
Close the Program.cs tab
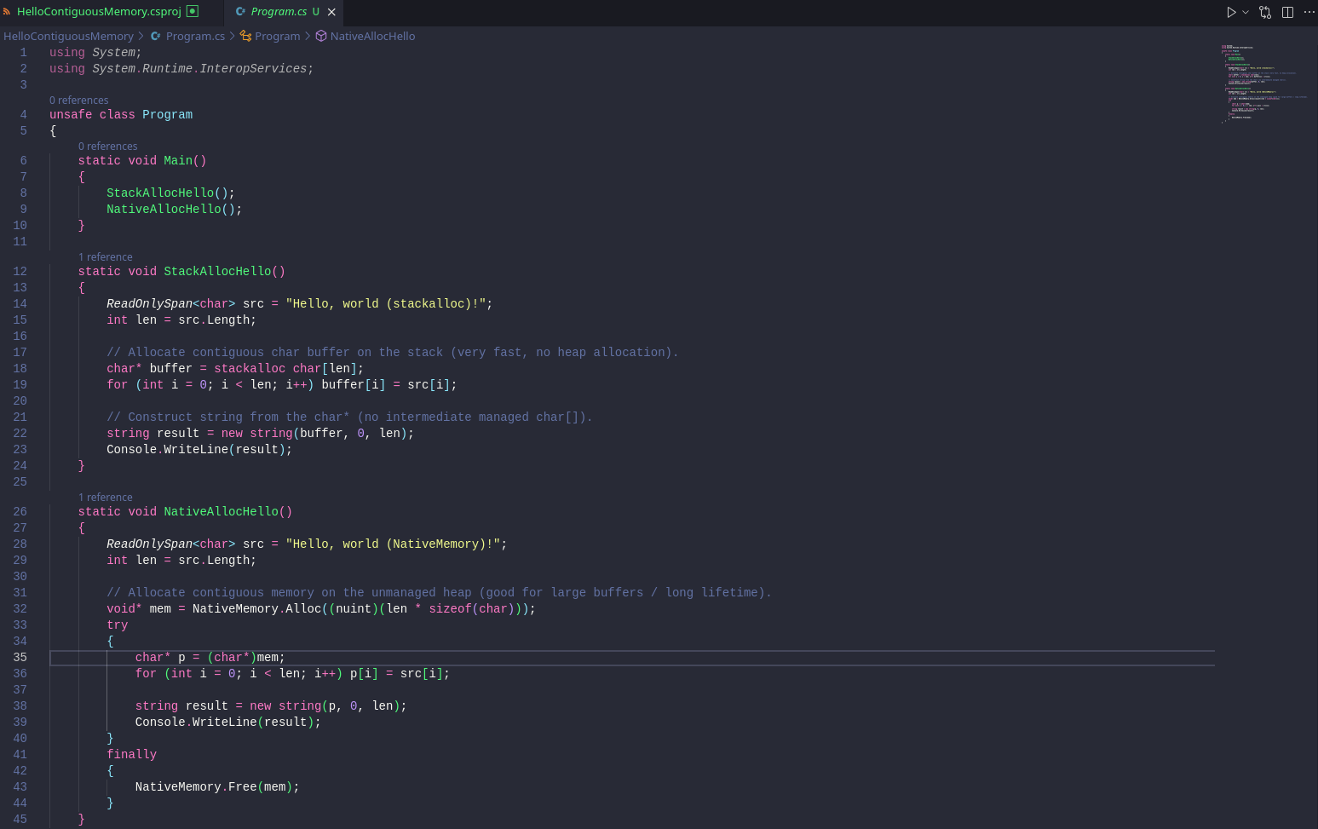pos(331,12)
